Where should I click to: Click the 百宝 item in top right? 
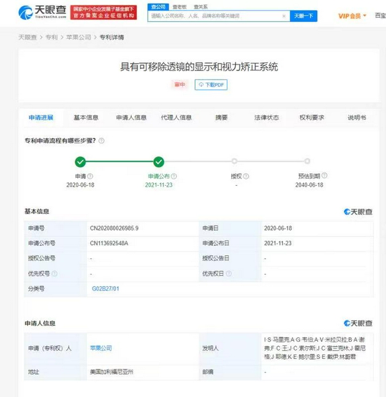[x=380, y=16]
